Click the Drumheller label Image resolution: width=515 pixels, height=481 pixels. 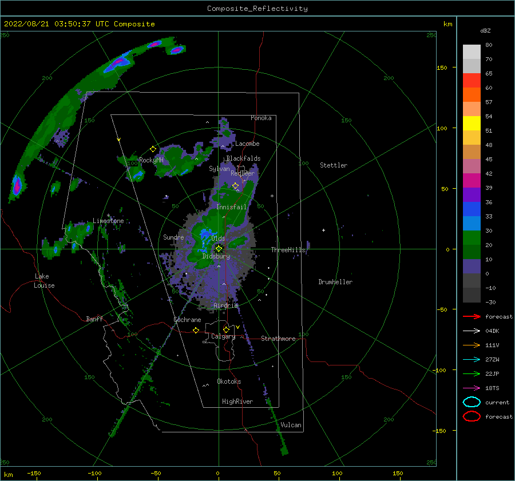pyautogui.click(x=335, y=282)
